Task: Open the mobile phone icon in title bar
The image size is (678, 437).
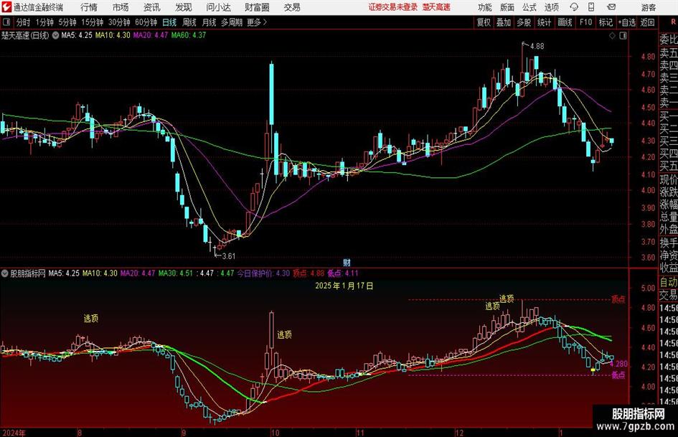Action: click(x=591, y=7)
